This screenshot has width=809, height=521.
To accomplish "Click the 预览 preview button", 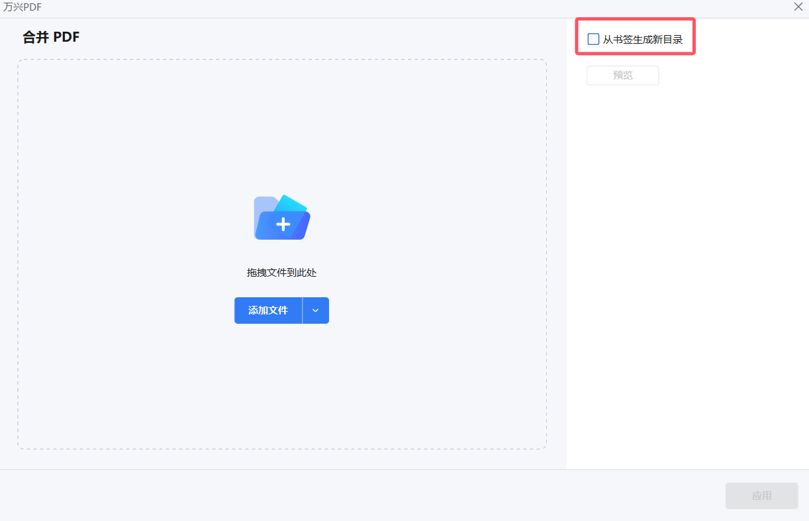I will coord(622,75).
